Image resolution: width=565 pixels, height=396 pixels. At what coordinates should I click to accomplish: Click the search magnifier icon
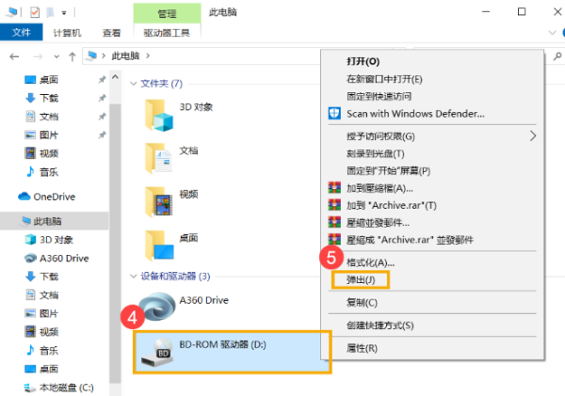(x=557, y=56)
